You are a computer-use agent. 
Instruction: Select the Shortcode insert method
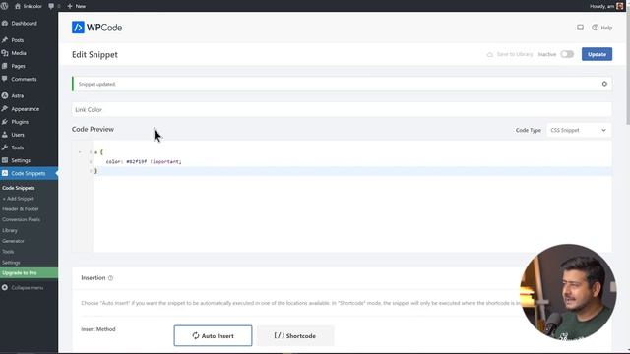point(295,335)
